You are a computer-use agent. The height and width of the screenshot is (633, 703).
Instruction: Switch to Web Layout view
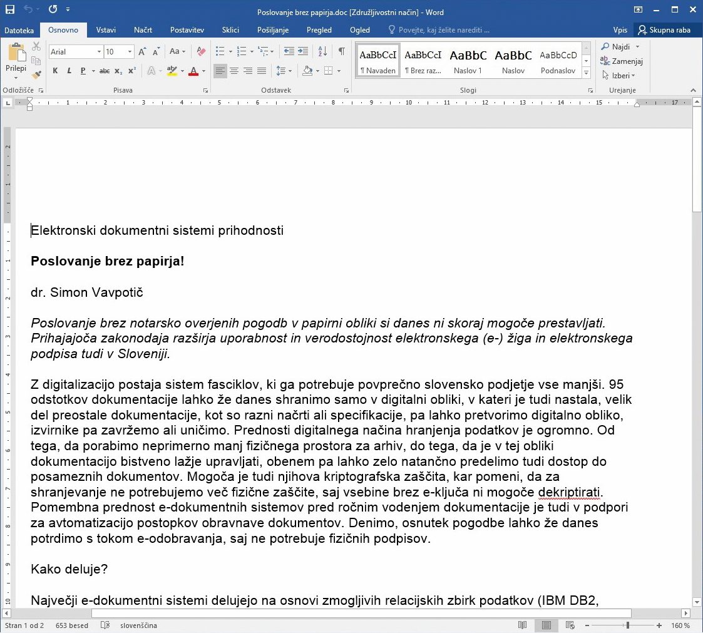click(570, 625)
